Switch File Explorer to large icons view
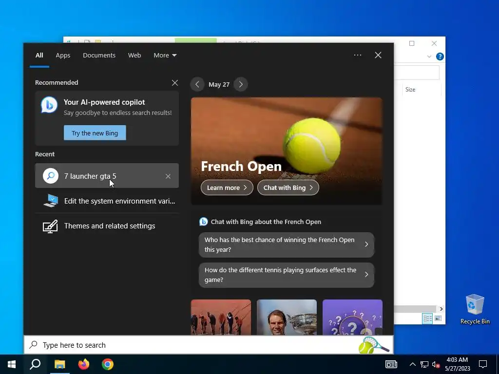Screen dimensions: 499x374 click(x=438, y=318)
